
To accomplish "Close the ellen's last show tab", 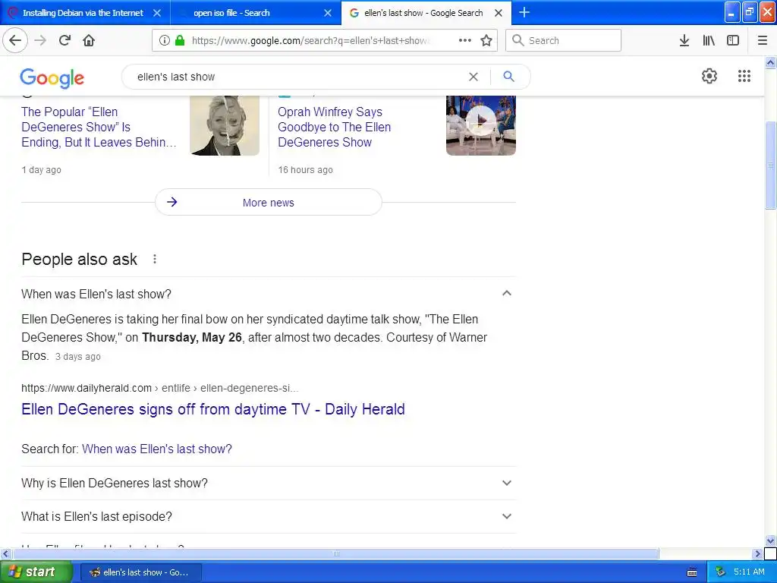I will (x=499, y=13).
